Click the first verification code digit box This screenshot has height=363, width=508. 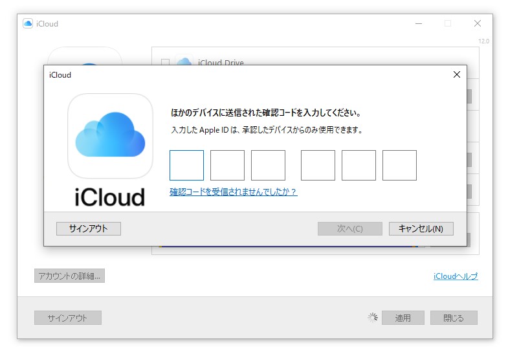click(186, 165)
